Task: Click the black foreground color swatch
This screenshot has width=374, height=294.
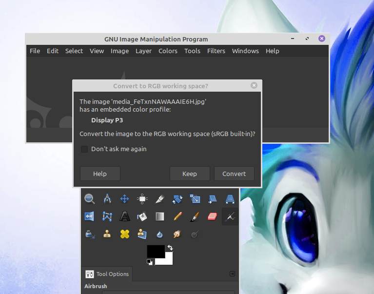Action: pos(156,251)
